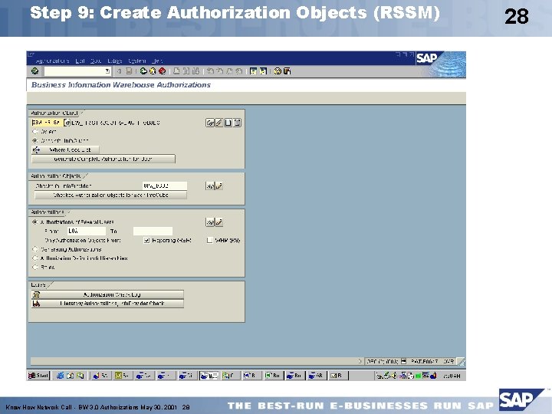The width and height of the screenshot is (552, 414).
Task: Select Authorizations of Several Users radio button
Action: (34, 222)
